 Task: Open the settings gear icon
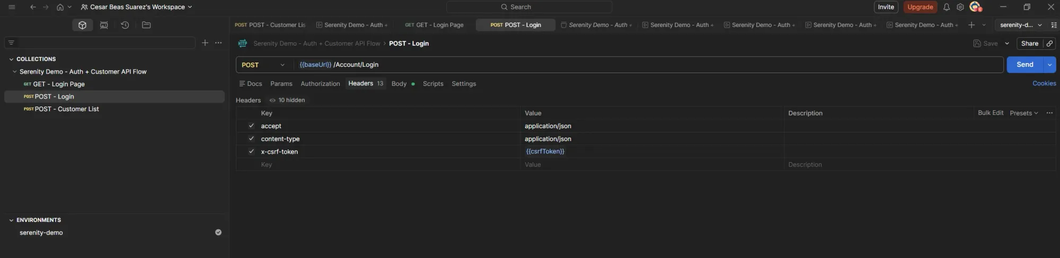tap(960, 7)
